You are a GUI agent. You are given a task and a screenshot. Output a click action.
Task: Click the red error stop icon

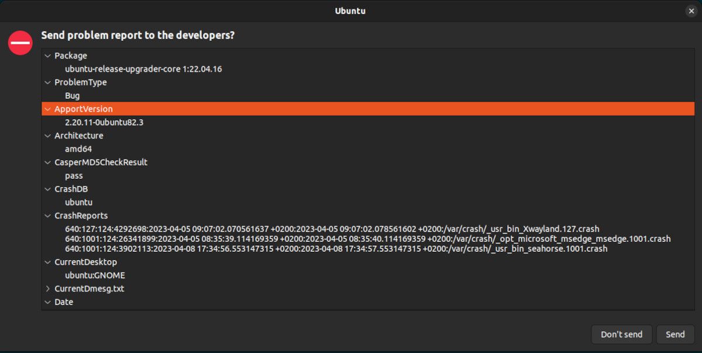[x=19, y=42]
